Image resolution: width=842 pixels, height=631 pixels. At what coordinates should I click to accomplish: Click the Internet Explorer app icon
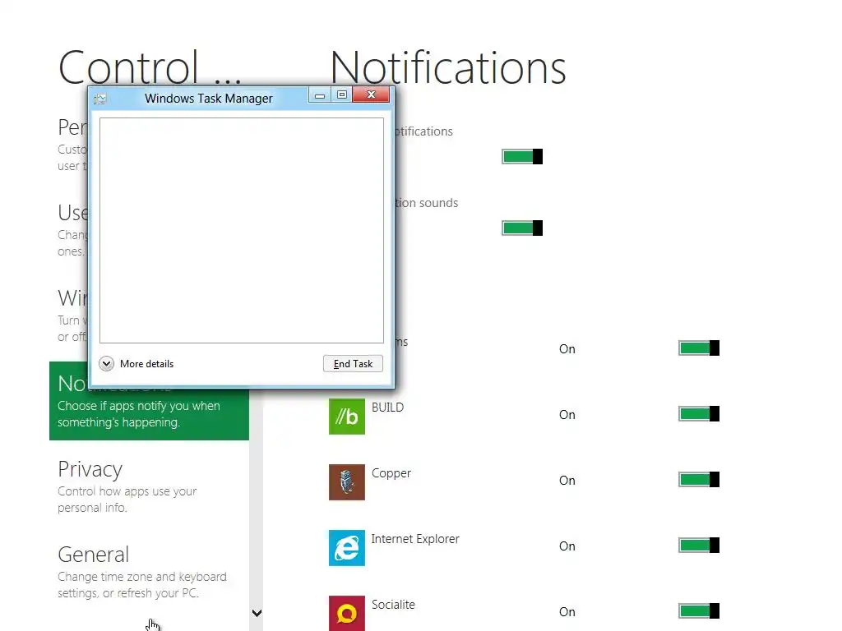(x=347, y=548)
